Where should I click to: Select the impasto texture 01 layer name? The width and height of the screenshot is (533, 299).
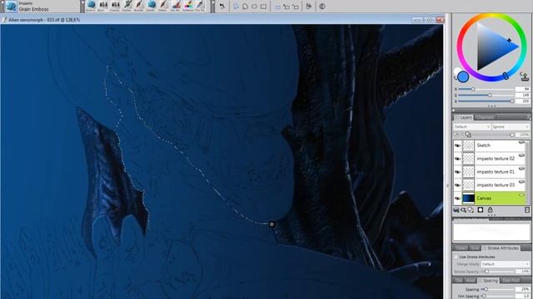tap(496, 172)
